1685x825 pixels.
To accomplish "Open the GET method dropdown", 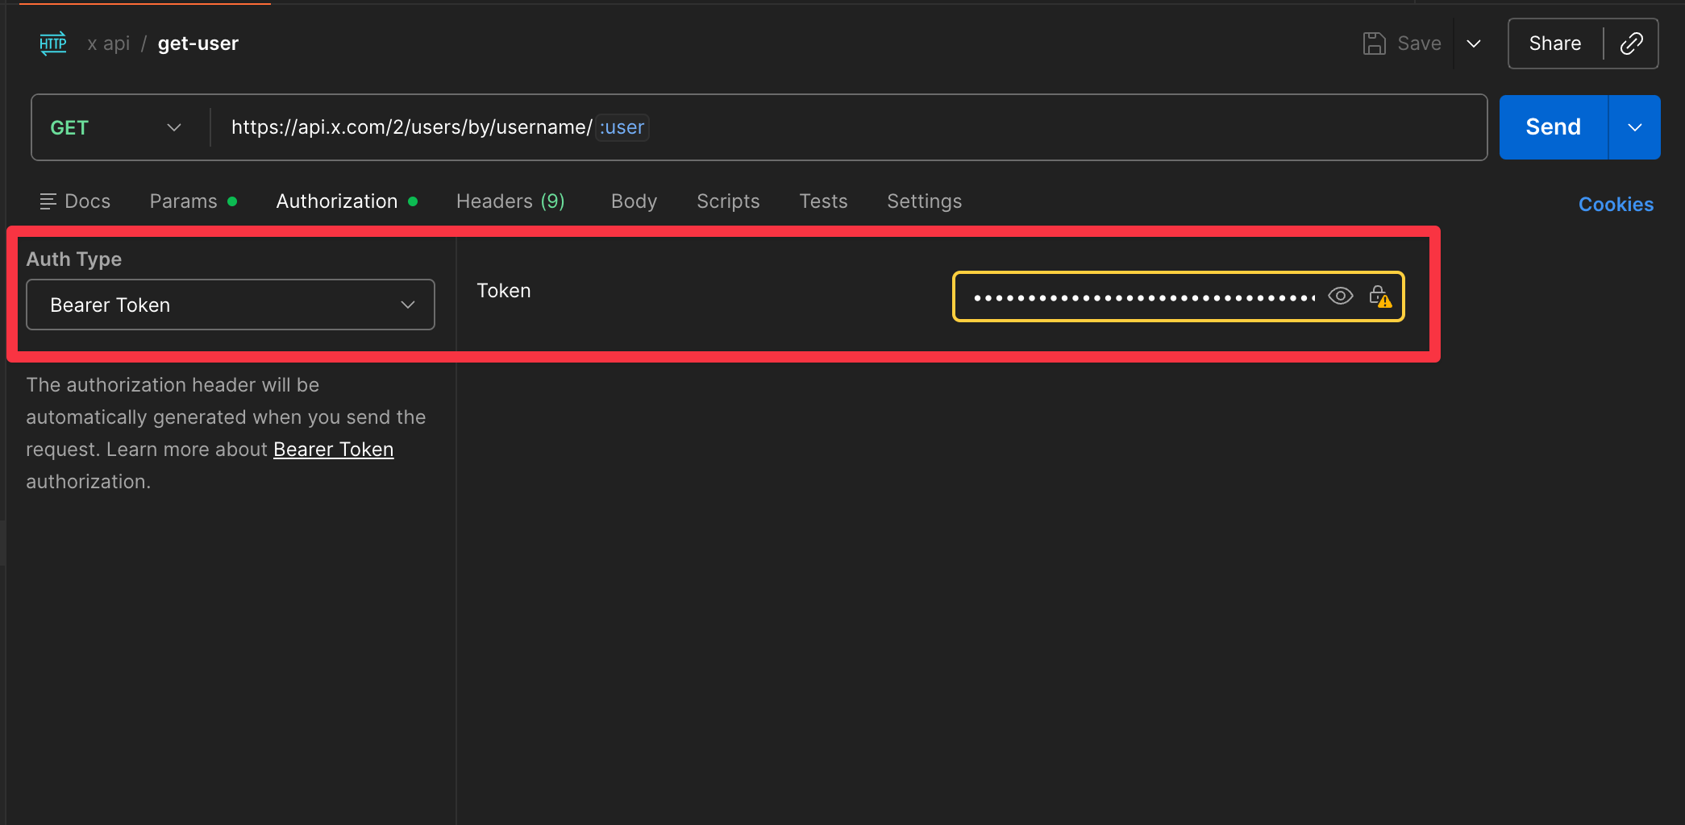I will coord(173,126).
